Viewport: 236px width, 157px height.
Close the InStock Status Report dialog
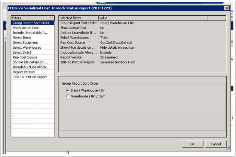click(227, 8)
